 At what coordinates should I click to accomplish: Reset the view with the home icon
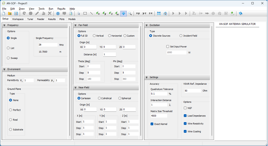165,13
